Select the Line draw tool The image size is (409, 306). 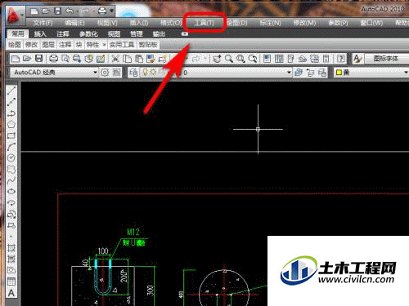(x=11, y=91)
